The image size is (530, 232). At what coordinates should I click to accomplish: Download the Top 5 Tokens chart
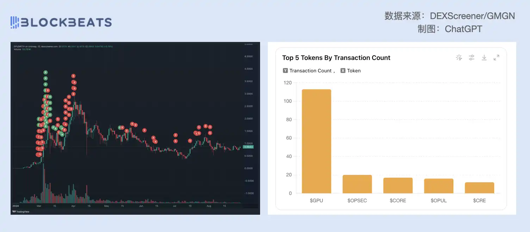484,57
